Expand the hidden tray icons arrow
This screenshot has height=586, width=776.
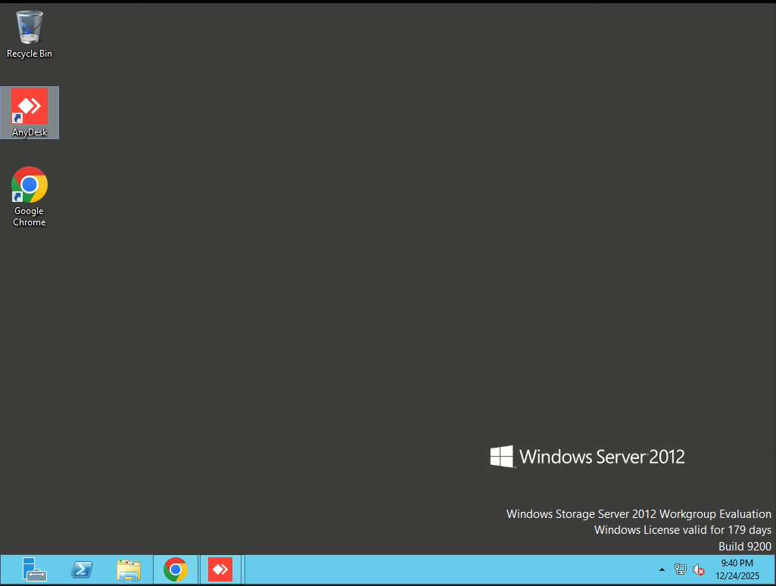(x=662, y=569)
